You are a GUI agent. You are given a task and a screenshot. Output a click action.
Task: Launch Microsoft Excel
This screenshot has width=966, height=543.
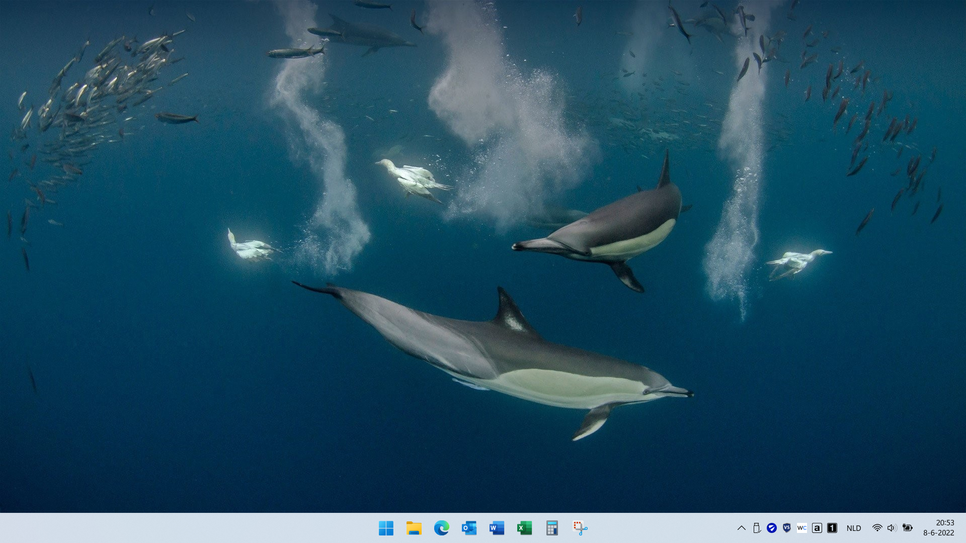pyautogui.click(x=524, y=528)
